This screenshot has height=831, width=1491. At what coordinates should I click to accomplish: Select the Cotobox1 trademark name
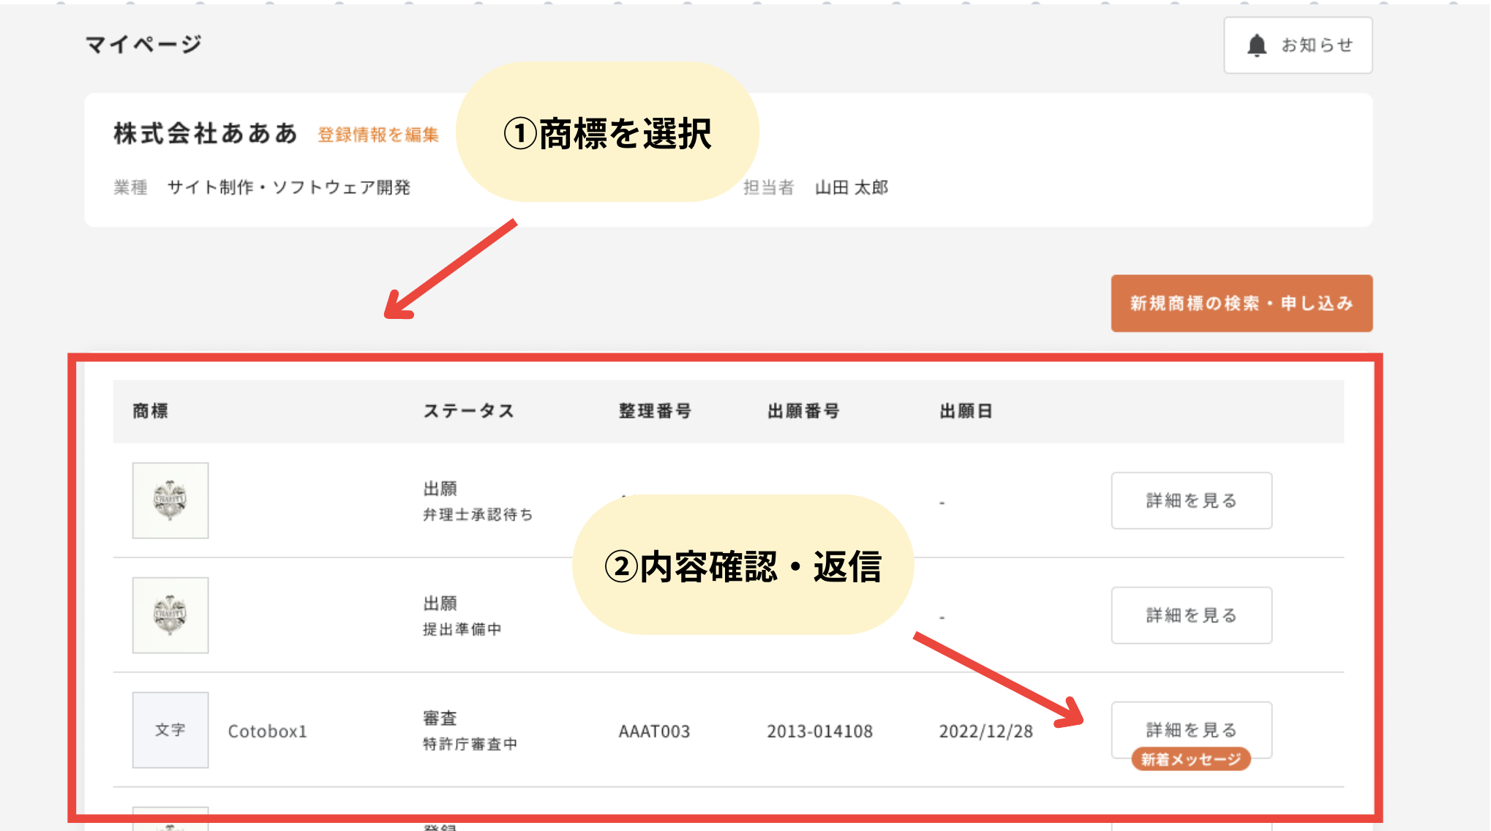click(267, 731)
